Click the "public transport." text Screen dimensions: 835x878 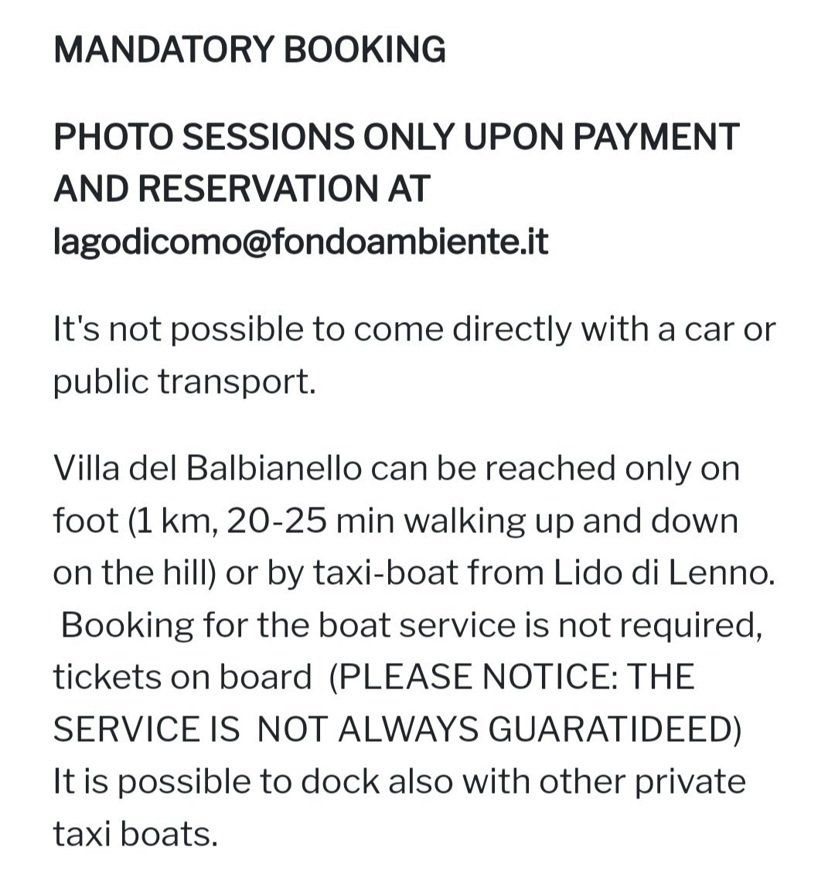pos(185,381)
